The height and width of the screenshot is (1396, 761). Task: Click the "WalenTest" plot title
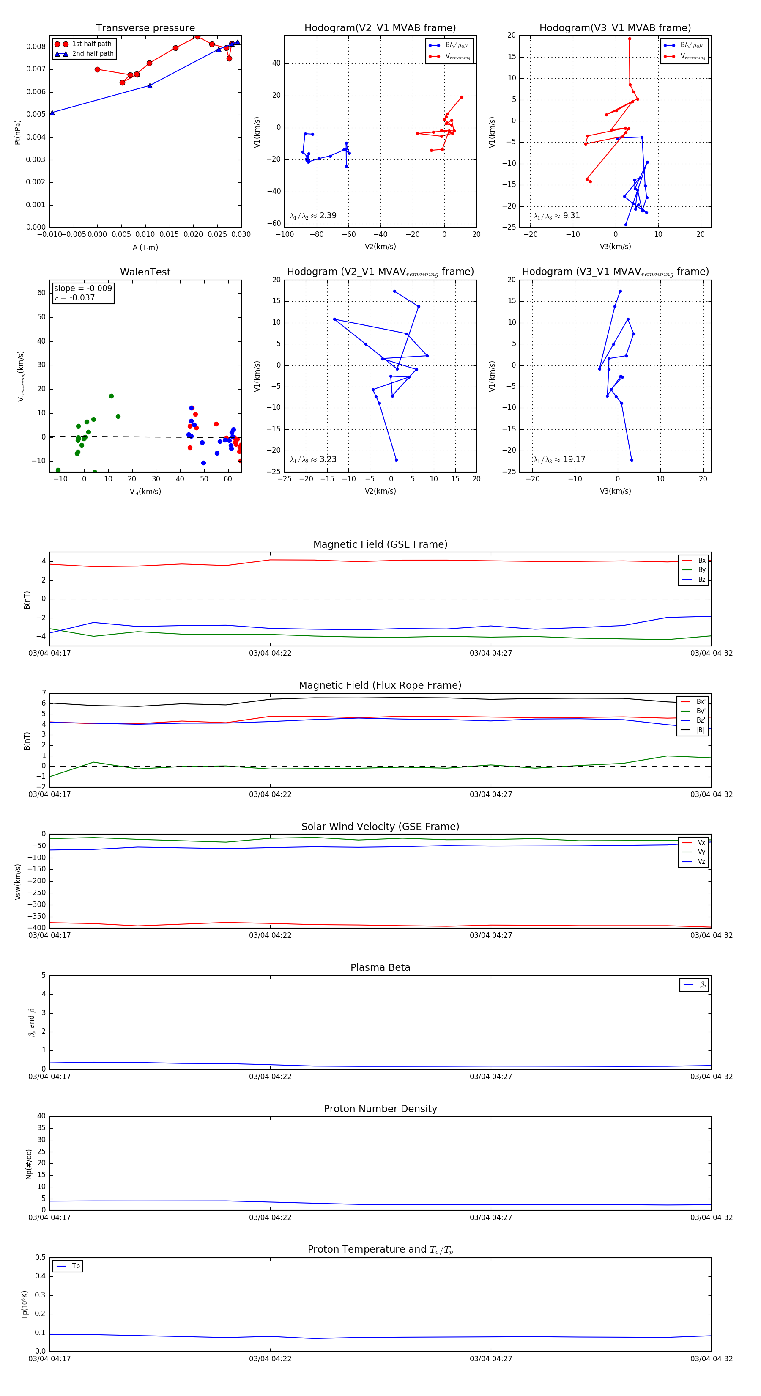(145, 272)
